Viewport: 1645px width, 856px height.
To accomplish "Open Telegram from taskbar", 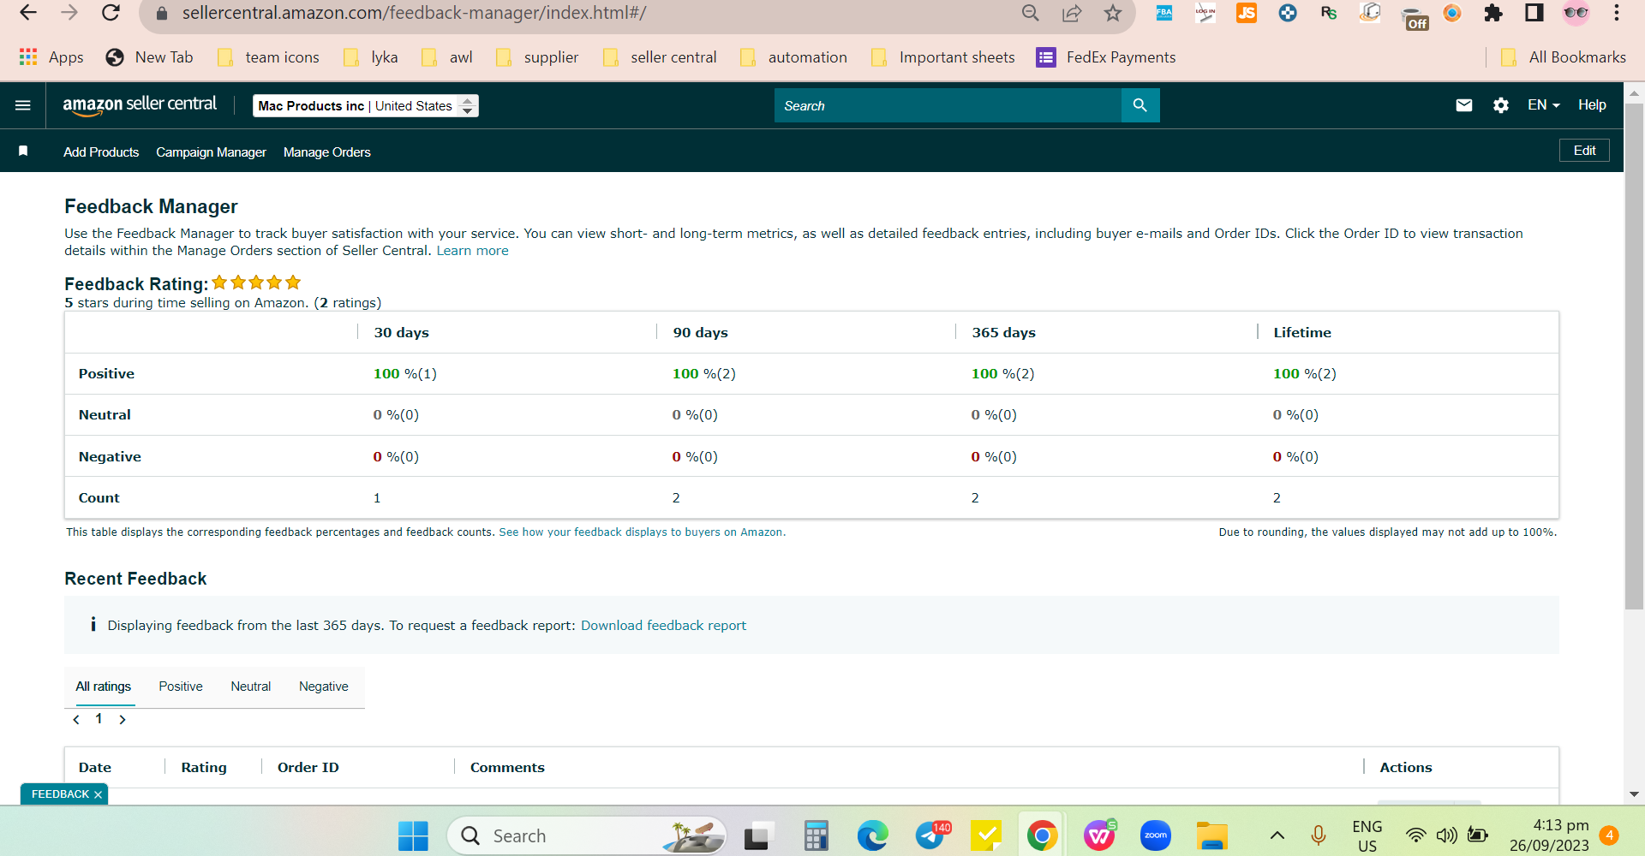I will pyautogui.click(x=930, y=835).
